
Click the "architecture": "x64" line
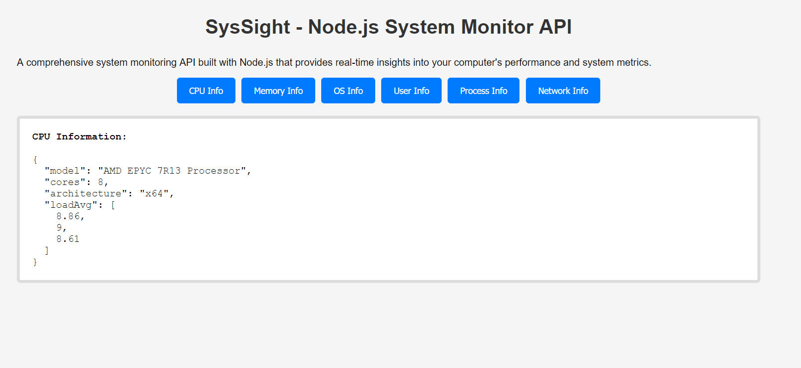(109, 193)
